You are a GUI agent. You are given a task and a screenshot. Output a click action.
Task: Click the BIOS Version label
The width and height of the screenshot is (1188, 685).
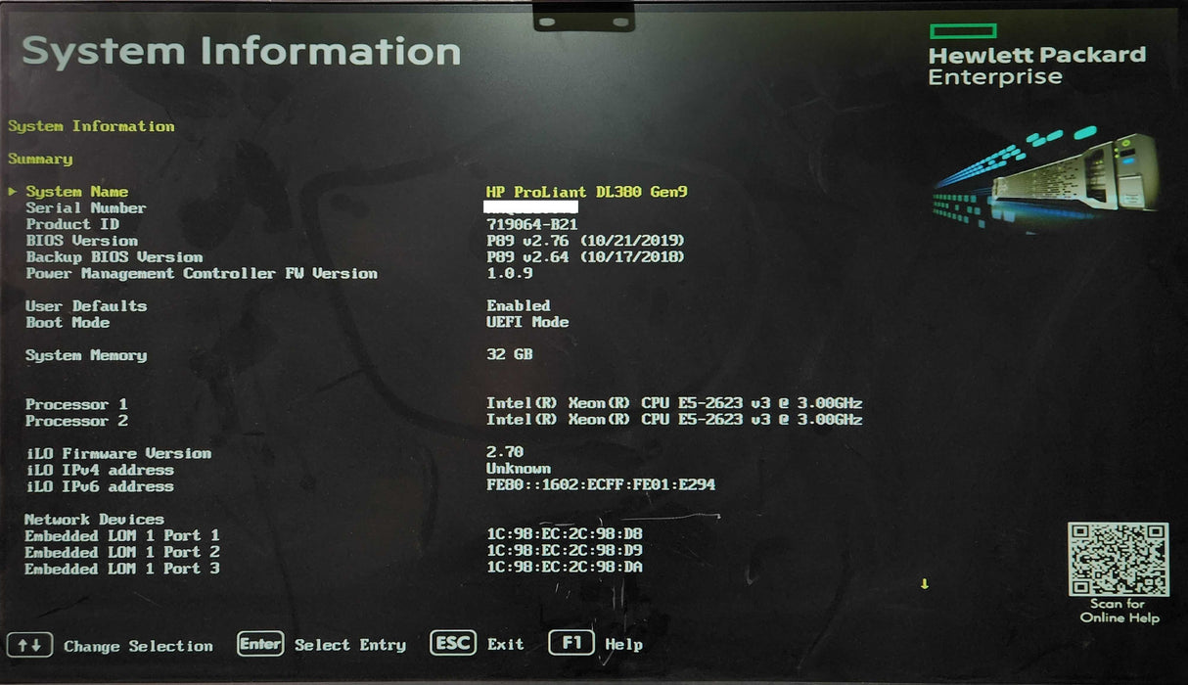coord(81,241)
